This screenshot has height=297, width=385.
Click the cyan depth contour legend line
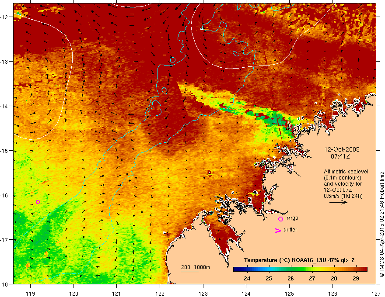190,272
